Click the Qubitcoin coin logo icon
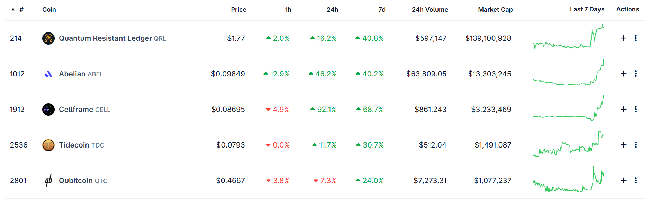 point(48,181)
